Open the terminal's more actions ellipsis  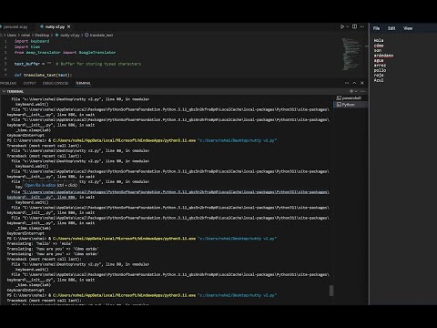coord(362,91)
